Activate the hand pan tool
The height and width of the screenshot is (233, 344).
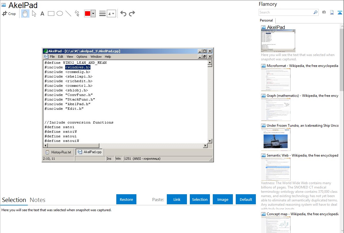point(25,14)
